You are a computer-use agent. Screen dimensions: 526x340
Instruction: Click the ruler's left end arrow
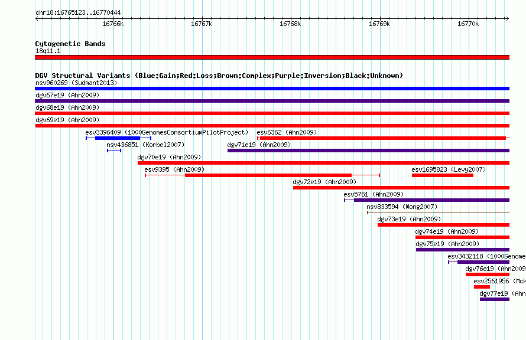point(37,18)
